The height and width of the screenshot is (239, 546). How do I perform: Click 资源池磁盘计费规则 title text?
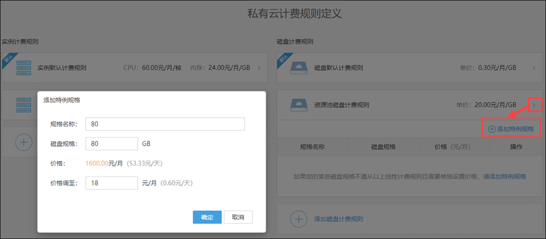coord(342,105)
